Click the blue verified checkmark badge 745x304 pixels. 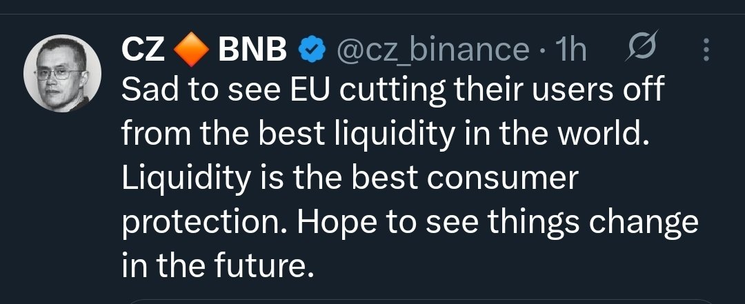[x=312, y=50]
